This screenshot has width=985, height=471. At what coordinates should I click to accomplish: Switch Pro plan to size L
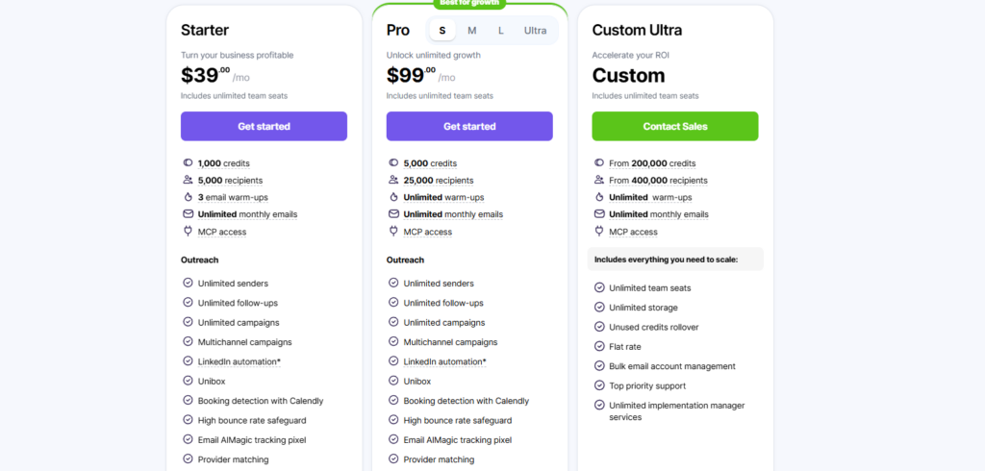click(x=500, y=30)
